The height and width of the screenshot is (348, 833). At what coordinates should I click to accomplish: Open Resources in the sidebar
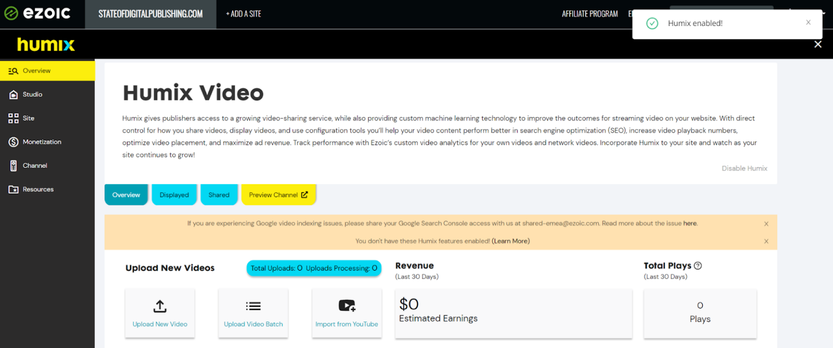pos(39,189)
